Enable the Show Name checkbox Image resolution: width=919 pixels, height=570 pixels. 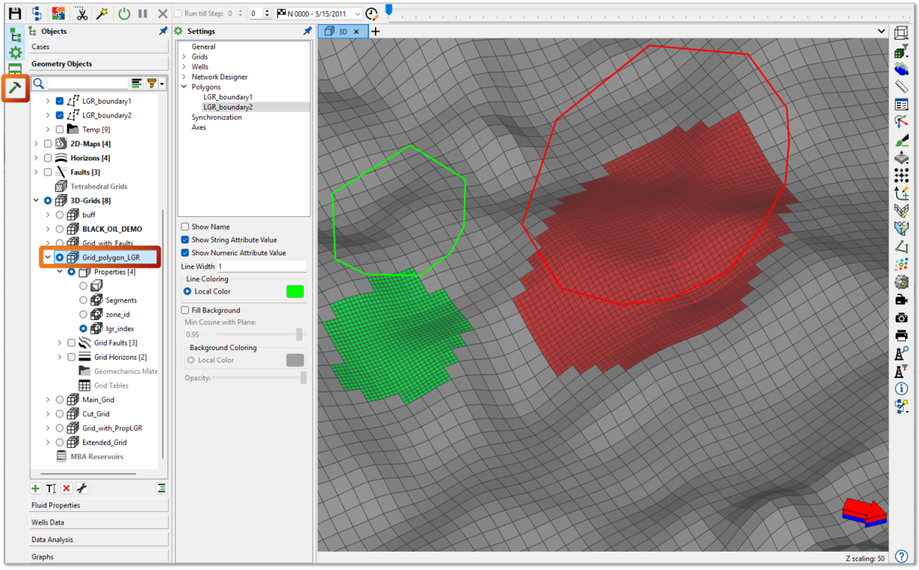coord(185,227)
